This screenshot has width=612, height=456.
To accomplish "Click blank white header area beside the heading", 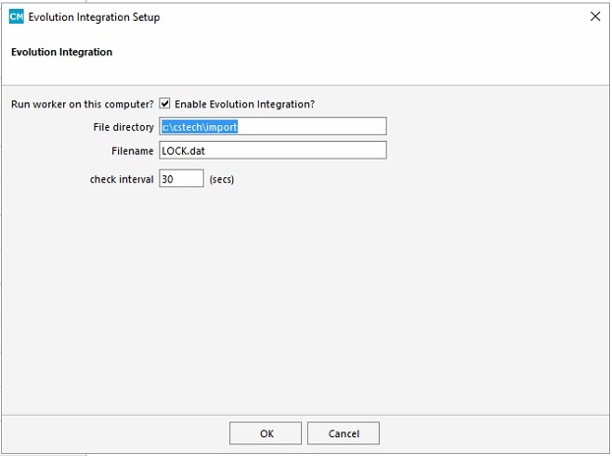I will click(x=351, y=52).
